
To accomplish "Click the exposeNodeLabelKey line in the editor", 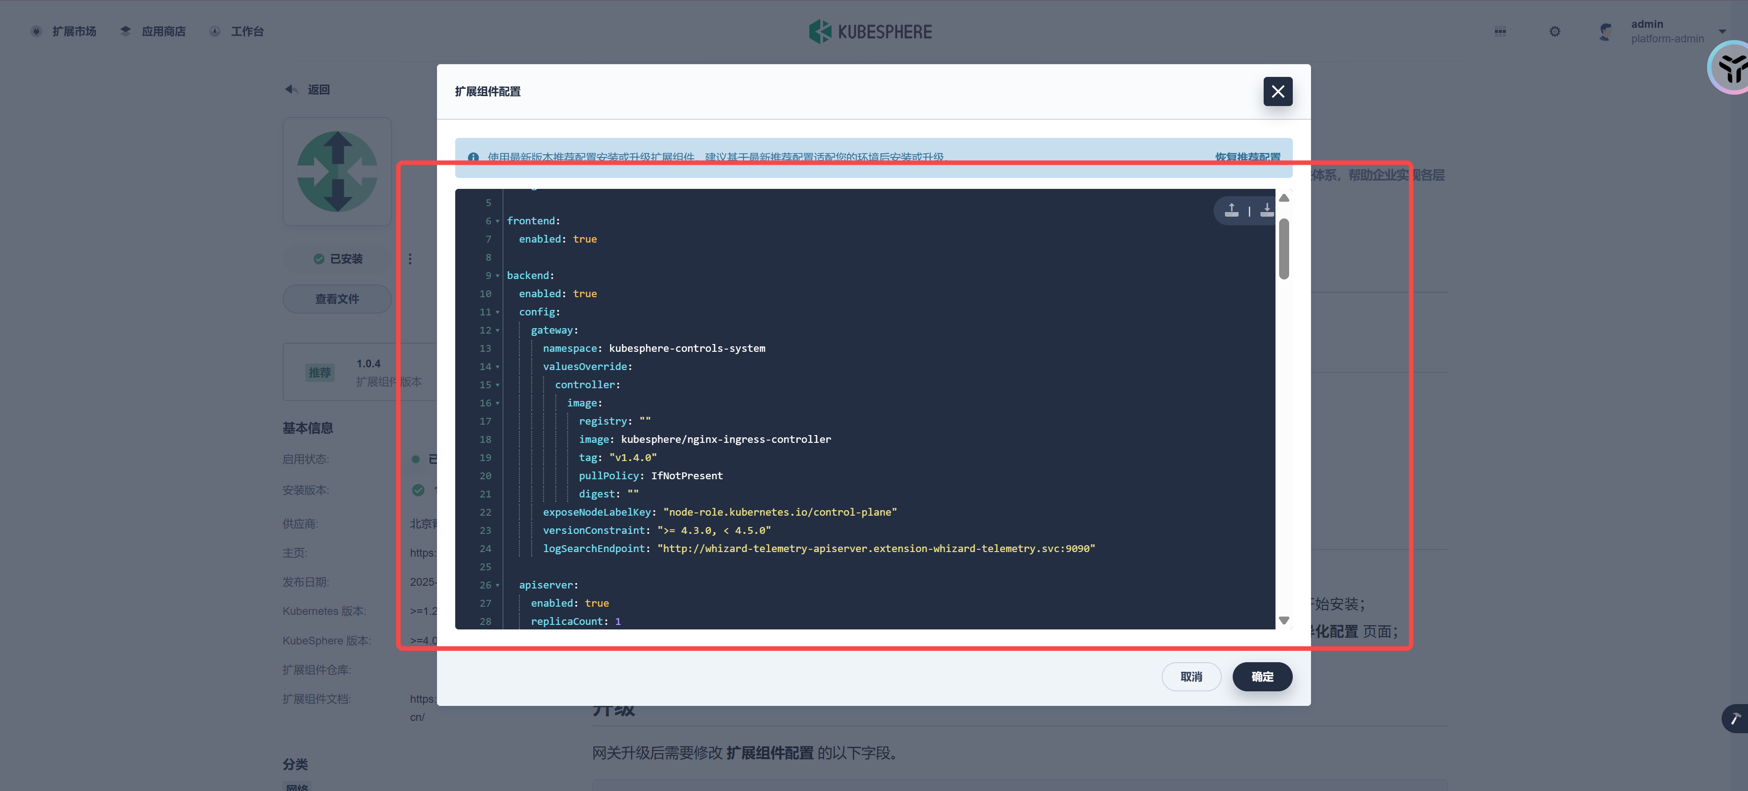I will pos(719,512).
